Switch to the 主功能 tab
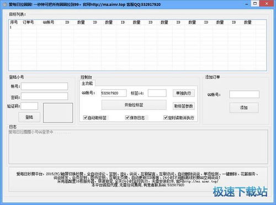The width and height of the screenshot is (276, 205). pyautogui.click(x=87, y=83)
